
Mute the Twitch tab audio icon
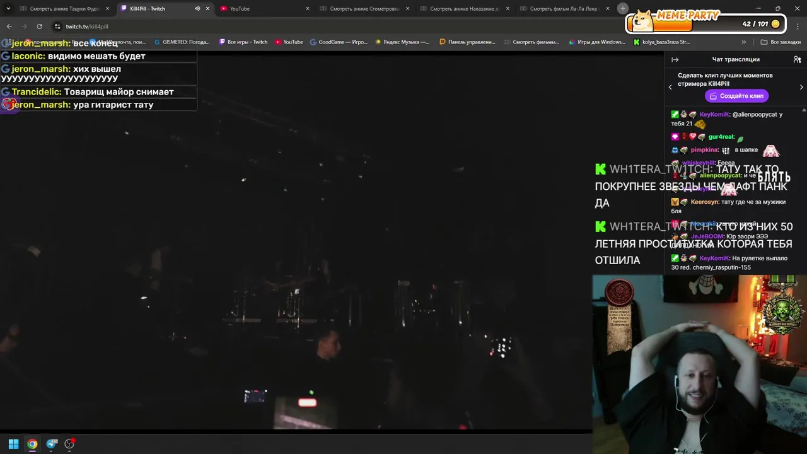197,9
